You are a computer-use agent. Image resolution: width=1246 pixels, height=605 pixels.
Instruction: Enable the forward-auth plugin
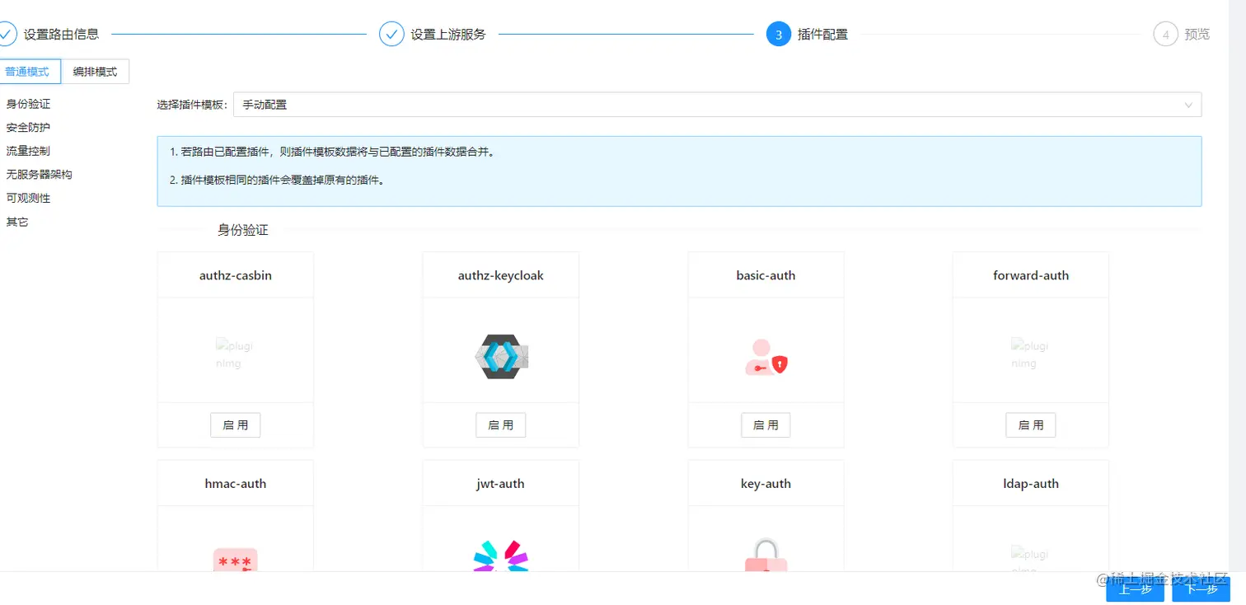[1031, 425]
